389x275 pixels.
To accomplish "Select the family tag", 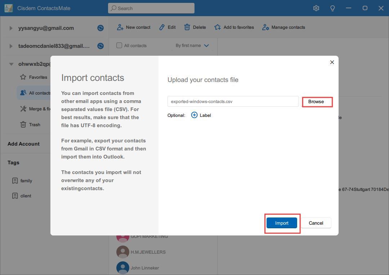I will coord(26,180).
